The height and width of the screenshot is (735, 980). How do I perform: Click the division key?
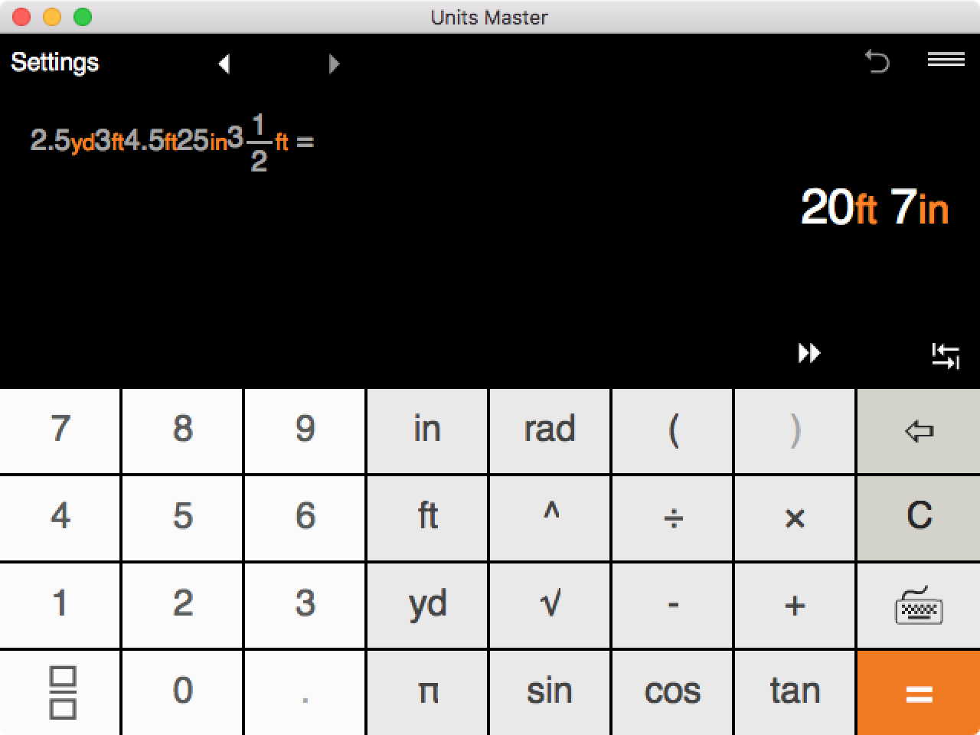(672, 518)
